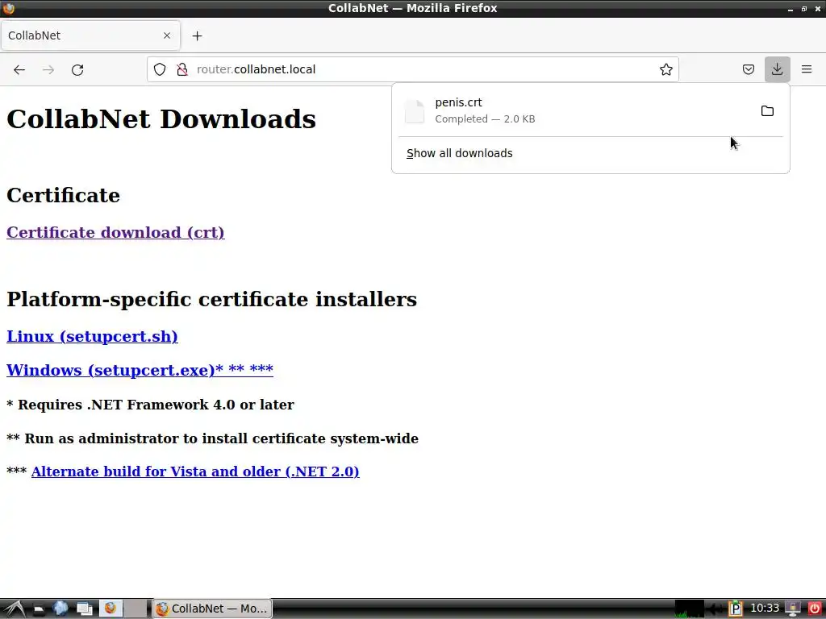Open the LXDE start menu icon
Image resolution: width=826 pixels, height=619 pixels.
(15, 609)
